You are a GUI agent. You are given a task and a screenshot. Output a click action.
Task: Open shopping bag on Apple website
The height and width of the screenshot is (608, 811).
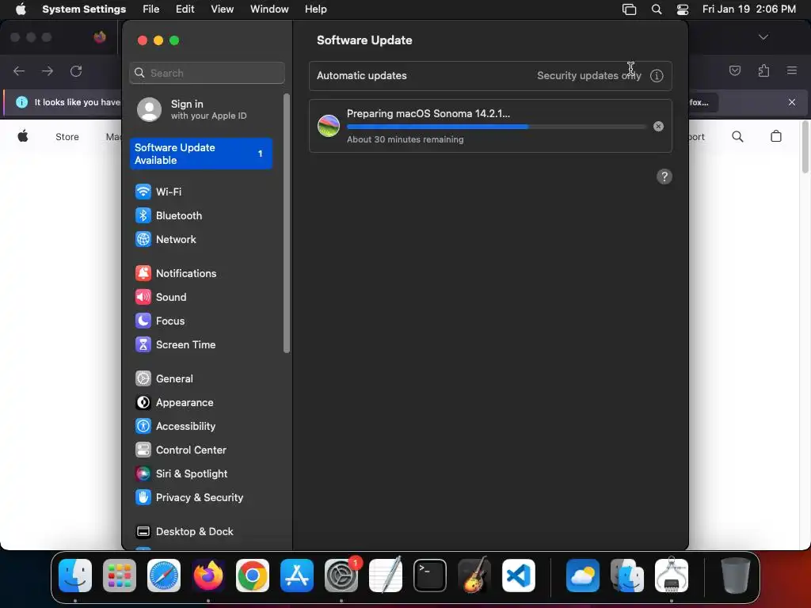[x=776, y=136]
